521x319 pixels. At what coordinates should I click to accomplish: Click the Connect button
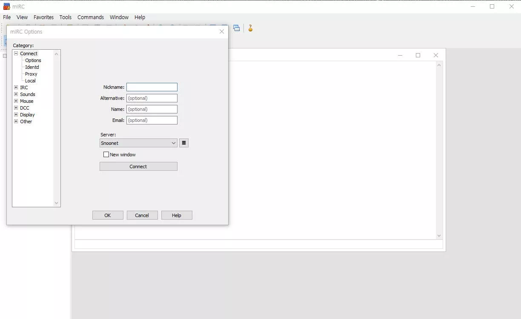point(138,167)
